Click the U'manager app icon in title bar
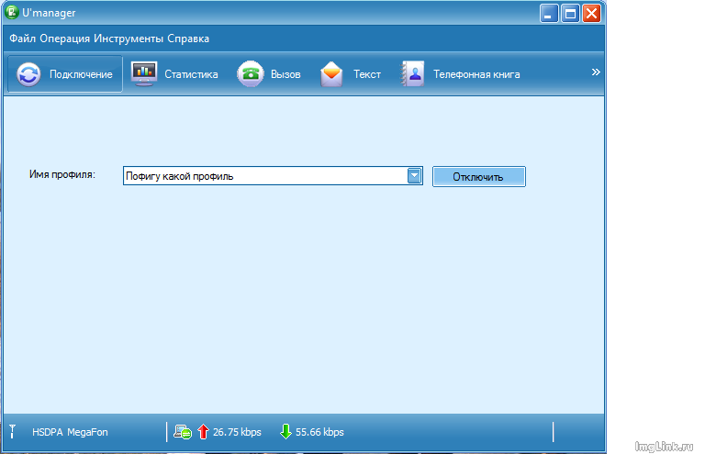This screenshot has width=705, height=454. [x=12, y=13]
